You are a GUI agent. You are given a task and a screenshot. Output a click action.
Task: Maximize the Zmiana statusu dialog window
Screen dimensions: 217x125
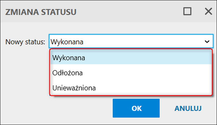(x=187, y=11)
